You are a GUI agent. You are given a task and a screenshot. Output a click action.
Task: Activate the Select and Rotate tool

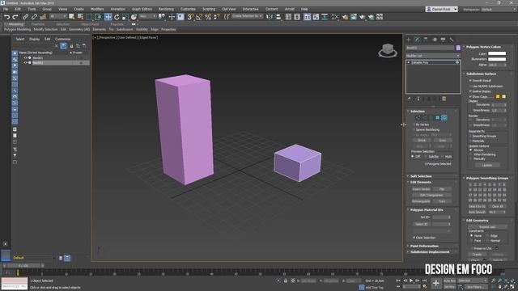click(x=117, y=17)
